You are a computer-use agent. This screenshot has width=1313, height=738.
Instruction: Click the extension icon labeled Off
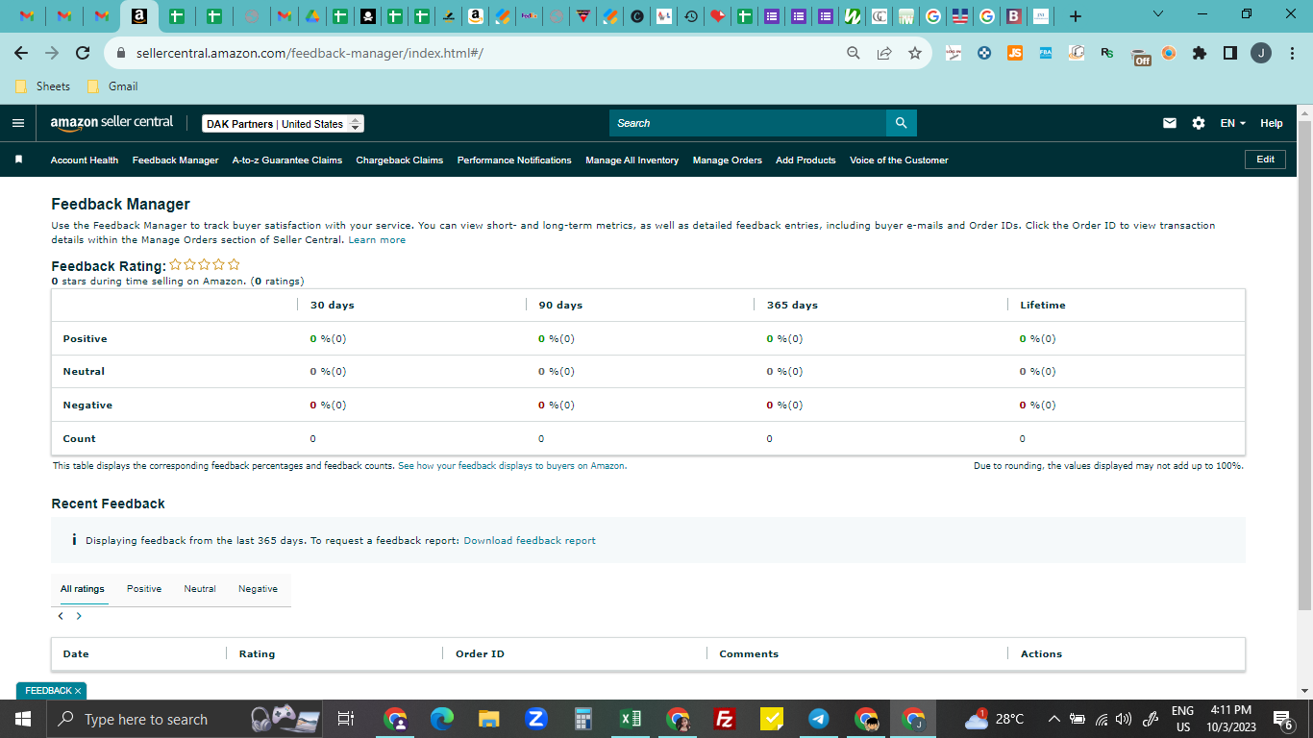[x=1141, y=56]
